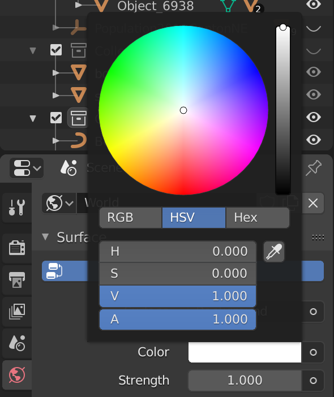Viewport: 334px width, 397px height.
Task: Click the white Color swatch
Action: pos(245,352)
